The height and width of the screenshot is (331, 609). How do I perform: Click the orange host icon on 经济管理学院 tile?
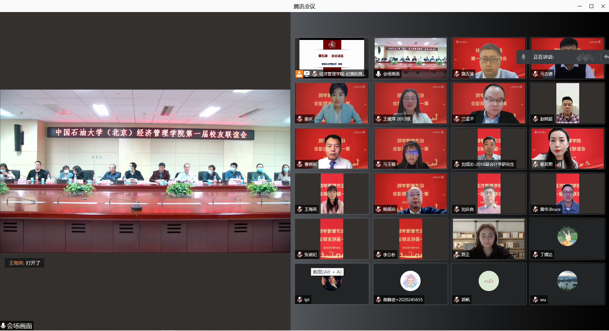tap(299, 74)
